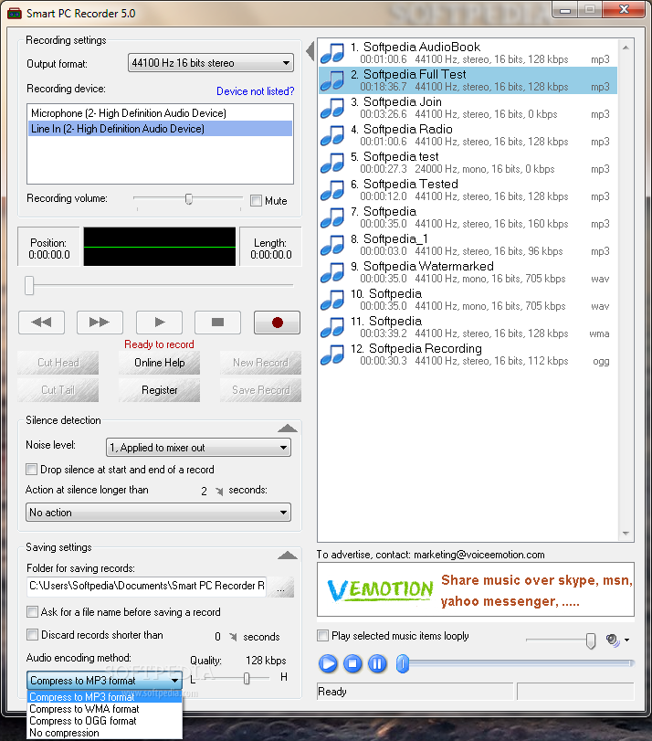Adjust silence seconds spinner arrow
Screen dimensions: 652x741
[x=219, y=491]
